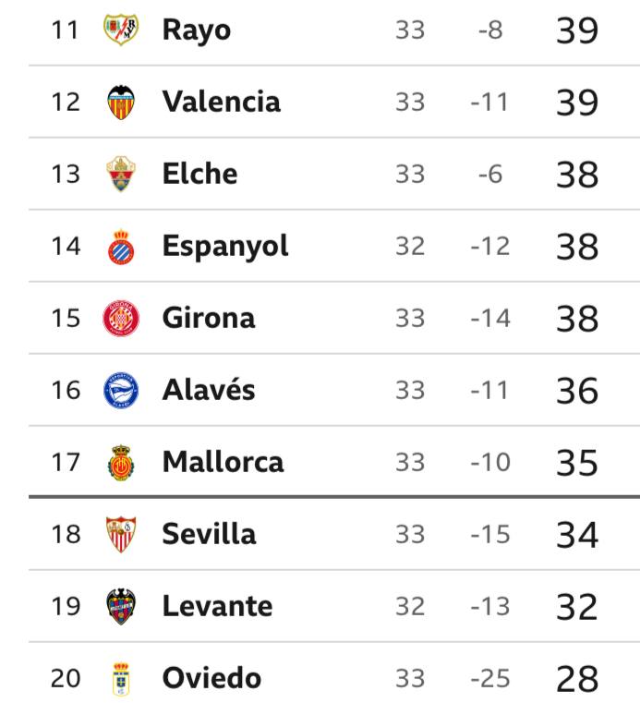Screen dimensions: 640x703
Task: Click the Mallorca club crest icon
Action: coord(121,462)
